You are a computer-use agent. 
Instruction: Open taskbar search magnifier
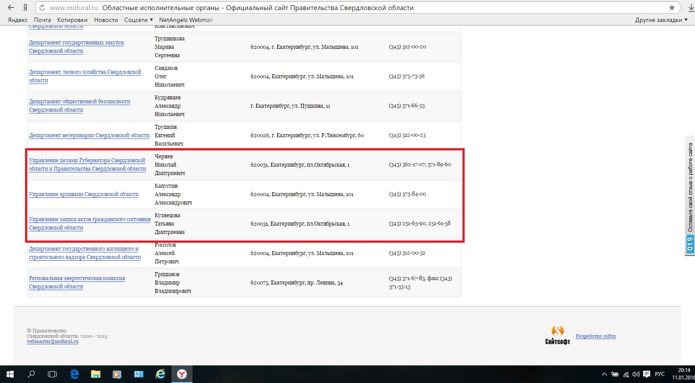(31, 374)
